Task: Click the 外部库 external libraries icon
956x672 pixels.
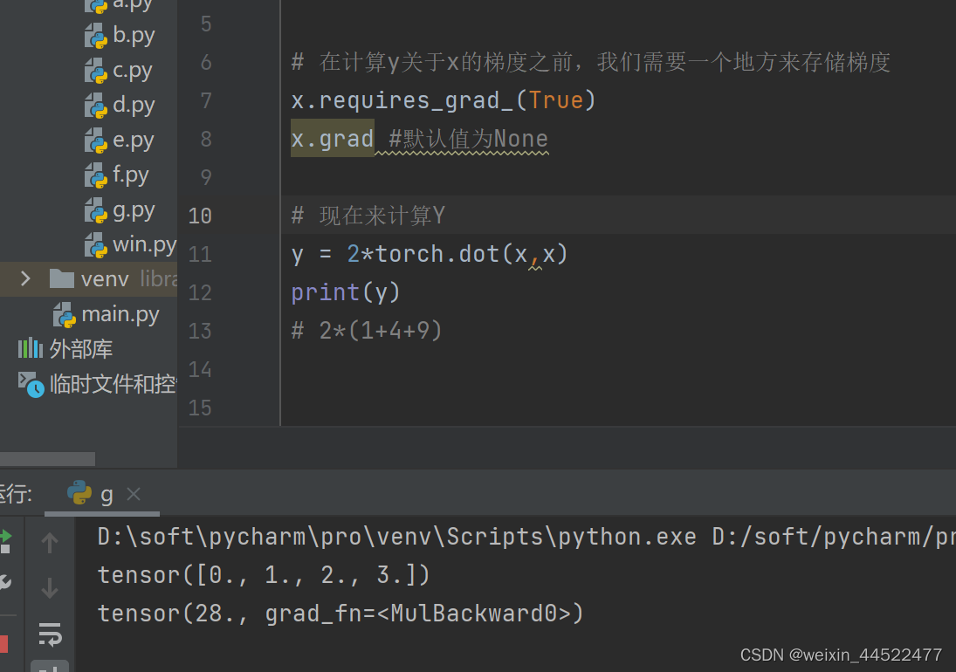Action: pos(31,349)
